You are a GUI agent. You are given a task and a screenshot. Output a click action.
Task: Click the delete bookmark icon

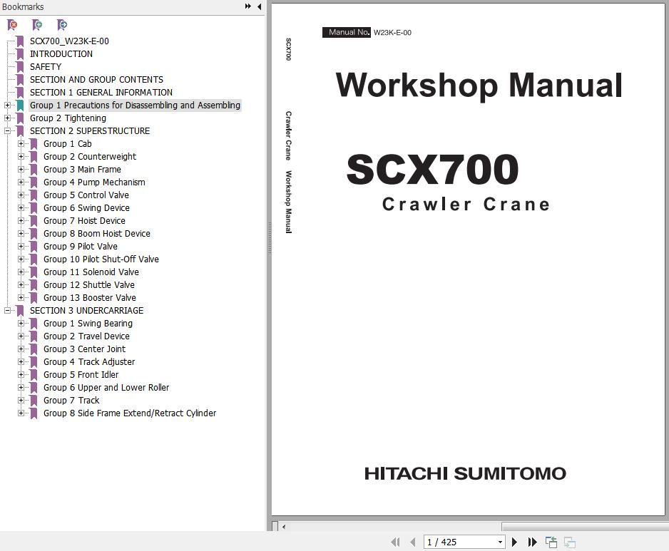point(12,25)
